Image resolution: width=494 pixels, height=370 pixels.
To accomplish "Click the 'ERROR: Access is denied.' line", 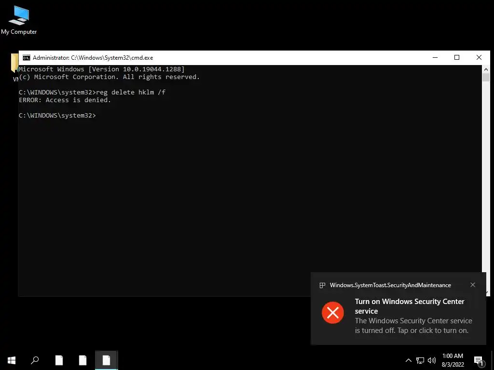I will (x=65, y=100).
